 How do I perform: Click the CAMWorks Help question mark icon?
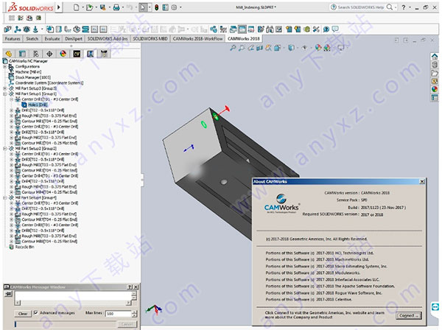coord(326,29)
